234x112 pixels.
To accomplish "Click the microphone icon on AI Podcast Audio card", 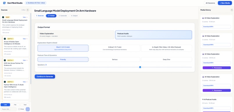I will tap(203, 100).
